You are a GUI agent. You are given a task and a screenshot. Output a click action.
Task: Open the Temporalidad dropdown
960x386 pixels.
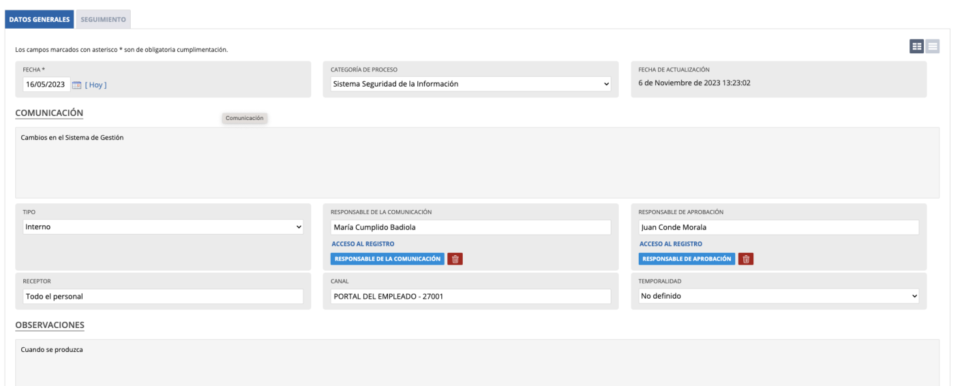tap(778, 296)
